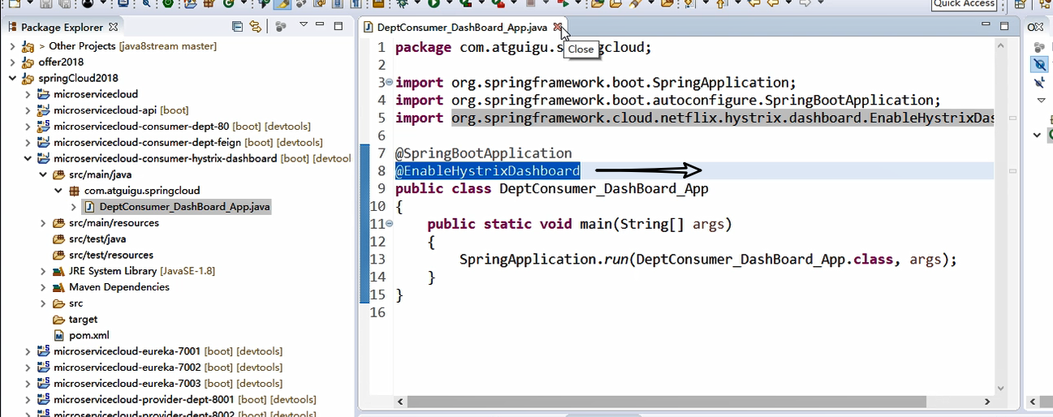1053x417 pixels.
Task: Click the editor scroll-right arrow
Action: [986, 402]
